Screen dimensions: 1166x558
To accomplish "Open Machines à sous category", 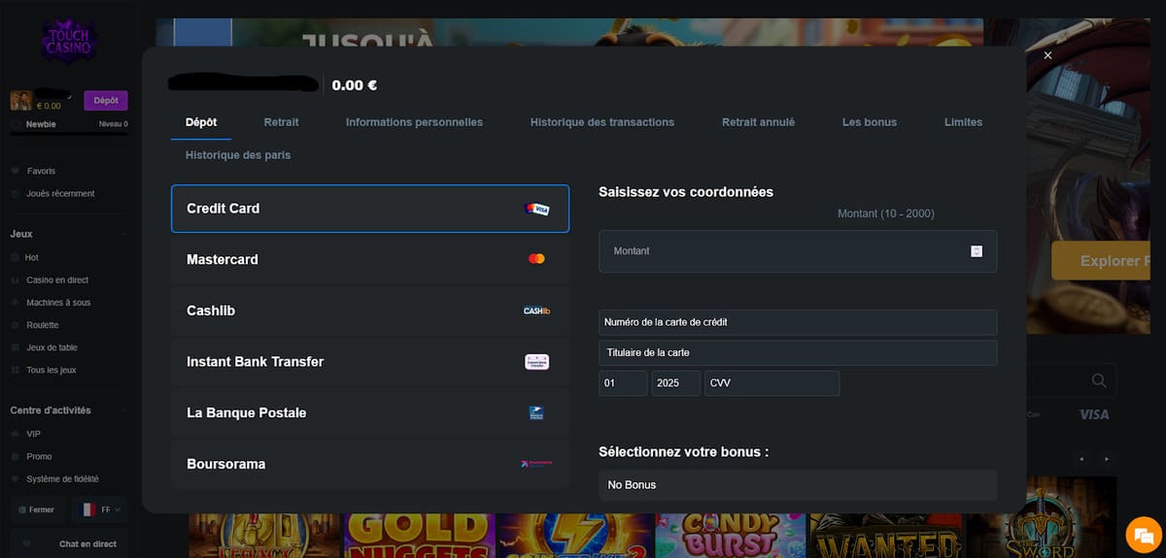I will point(58,302).
